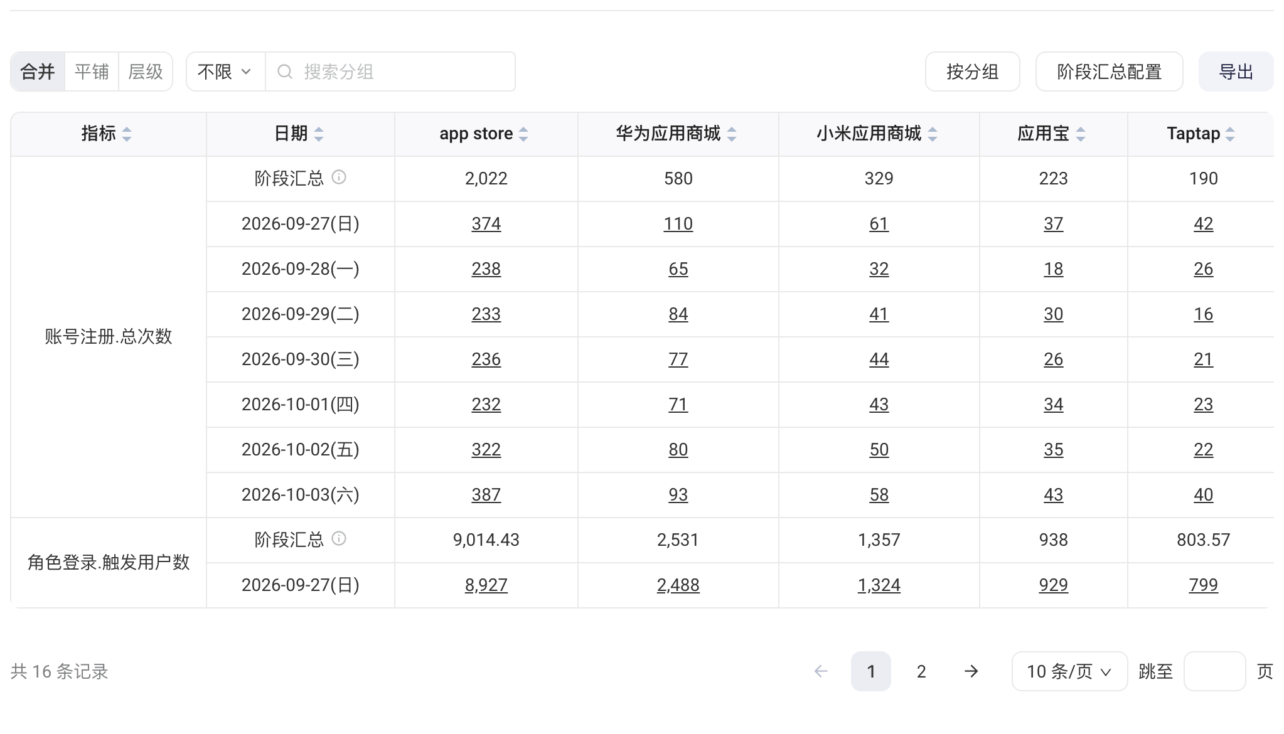This screenshot has height=734, width=1284.
Task: Open the 不限 dropdown
Action: (225, 72)
